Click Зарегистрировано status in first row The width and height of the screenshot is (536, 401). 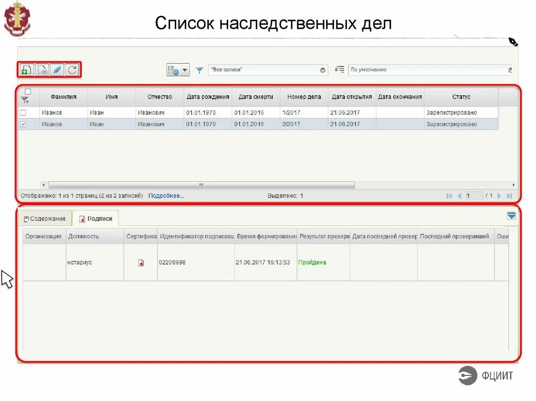click(x=451, y=113)
